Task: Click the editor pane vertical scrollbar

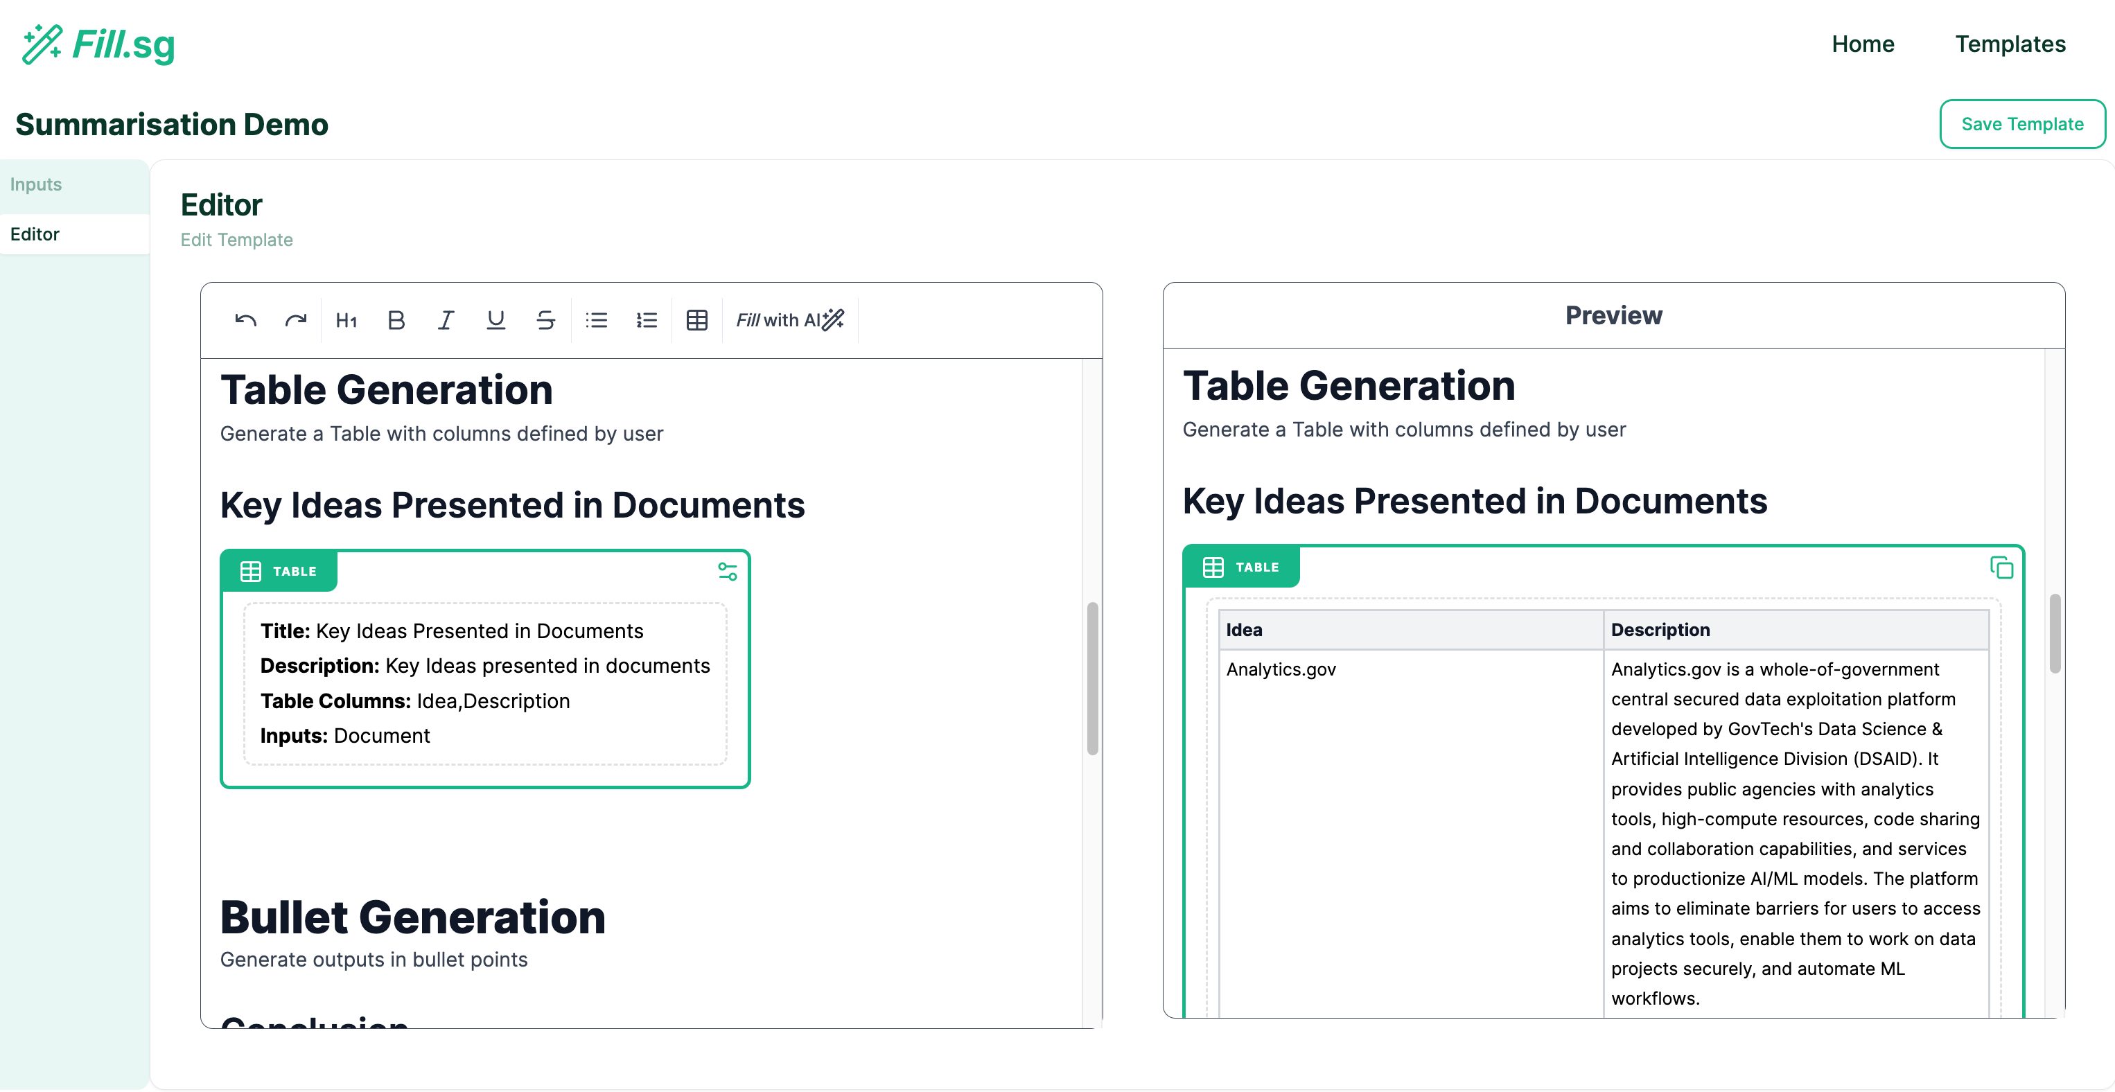Action: 1092,678
